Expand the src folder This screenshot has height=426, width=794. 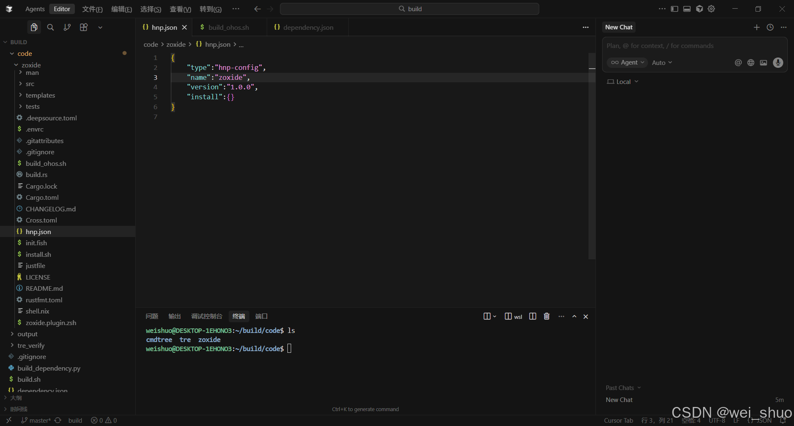point(20,84)
